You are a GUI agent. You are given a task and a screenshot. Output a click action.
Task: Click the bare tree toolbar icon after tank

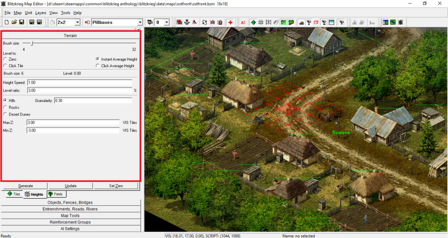(x=308, y=22)
